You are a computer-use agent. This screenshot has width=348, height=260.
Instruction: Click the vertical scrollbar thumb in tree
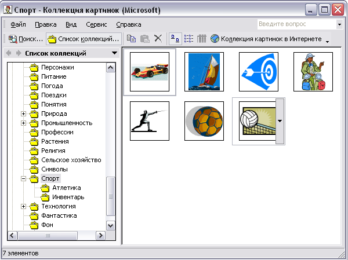[111, 196]
